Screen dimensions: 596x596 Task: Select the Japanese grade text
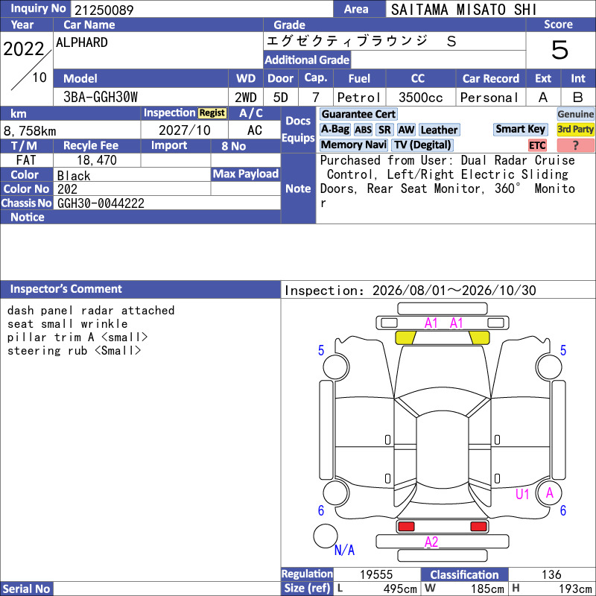361,41
